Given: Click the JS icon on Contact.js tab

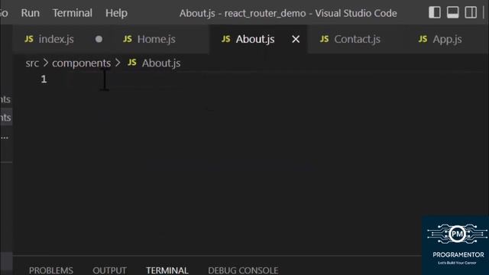Looking at the screenshot, I should (x=324, y=39).
